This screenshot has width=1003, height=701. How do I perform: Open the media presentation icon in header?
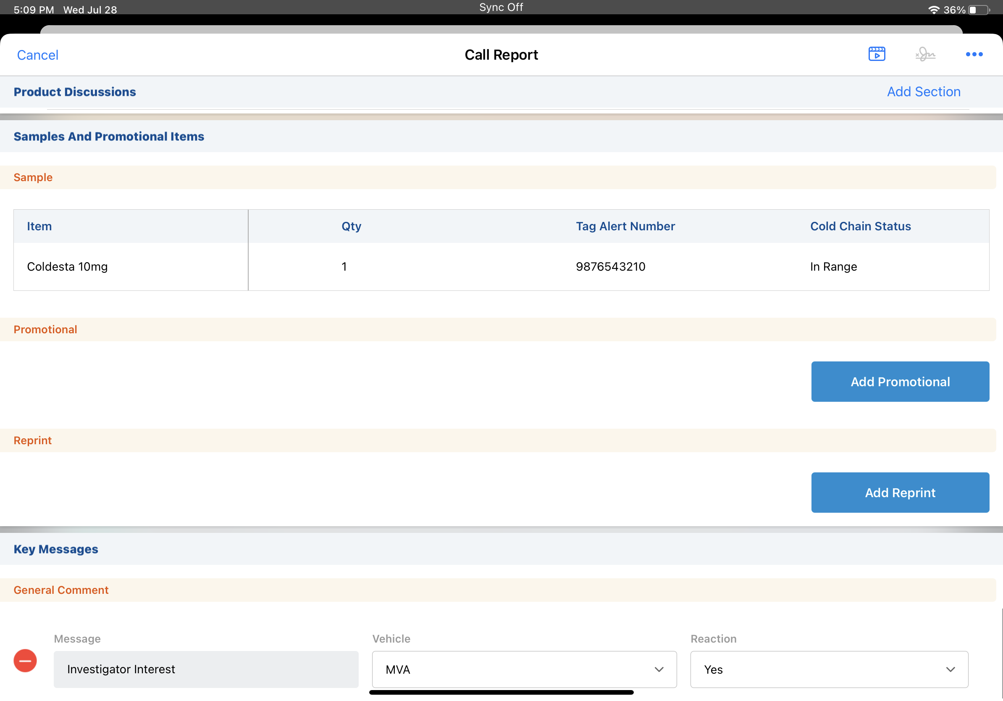point(876,54)
